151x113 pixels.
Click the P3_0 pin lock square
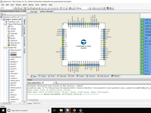tap(142, 62)
